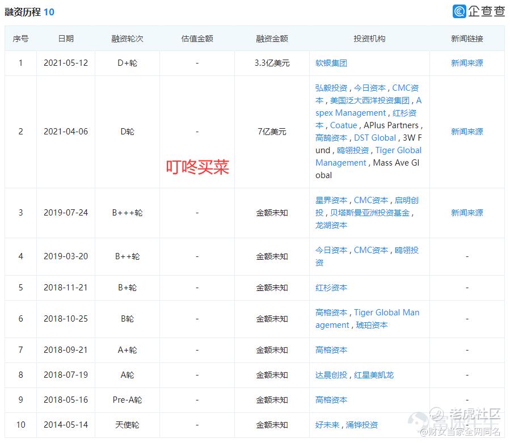Screen dimensions: 510x443
Task: Click 高榕资本 in the A+轮 row
Action: 331,351
